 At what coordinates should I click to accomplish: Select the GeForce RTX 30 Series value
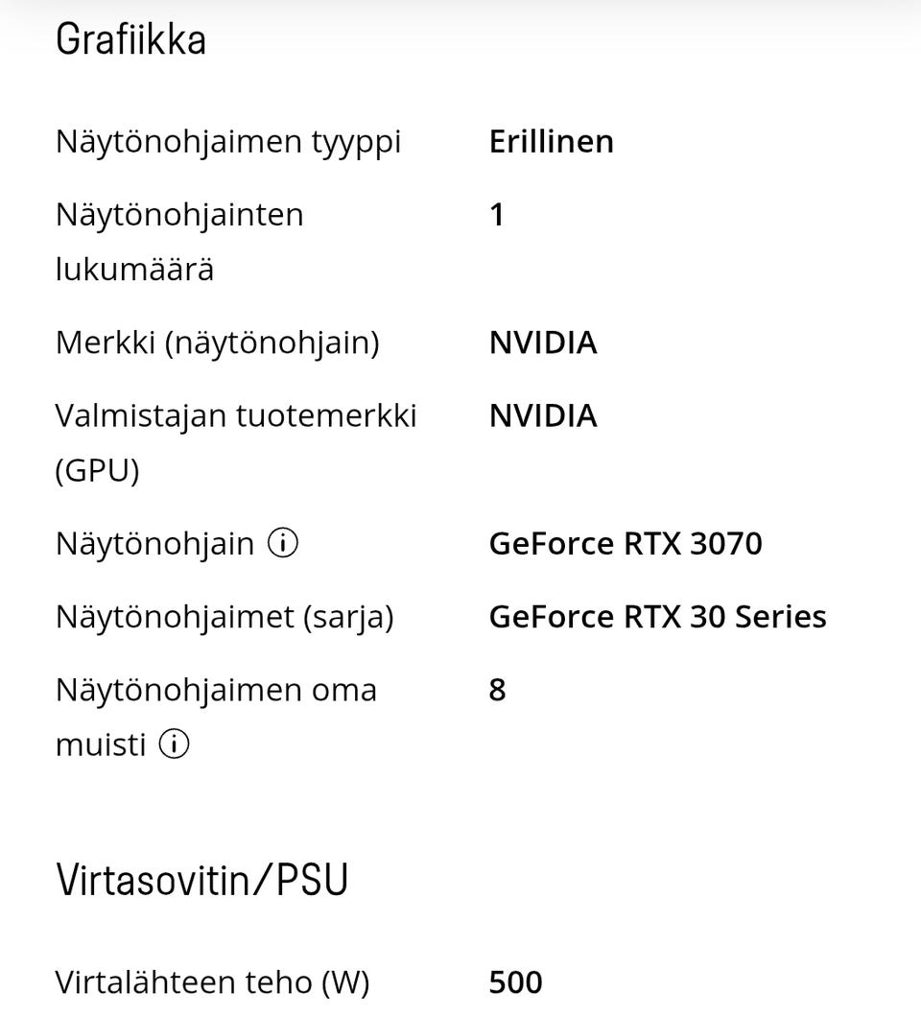pyautogui.click(x=657, y=616)
